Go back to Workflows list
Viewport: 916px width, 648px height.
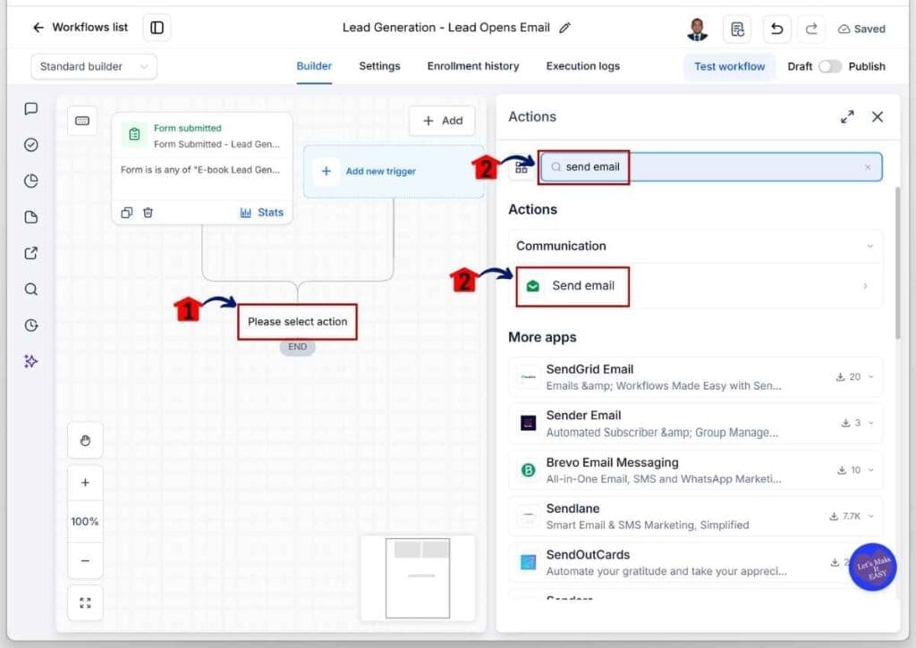click(80, 28)
